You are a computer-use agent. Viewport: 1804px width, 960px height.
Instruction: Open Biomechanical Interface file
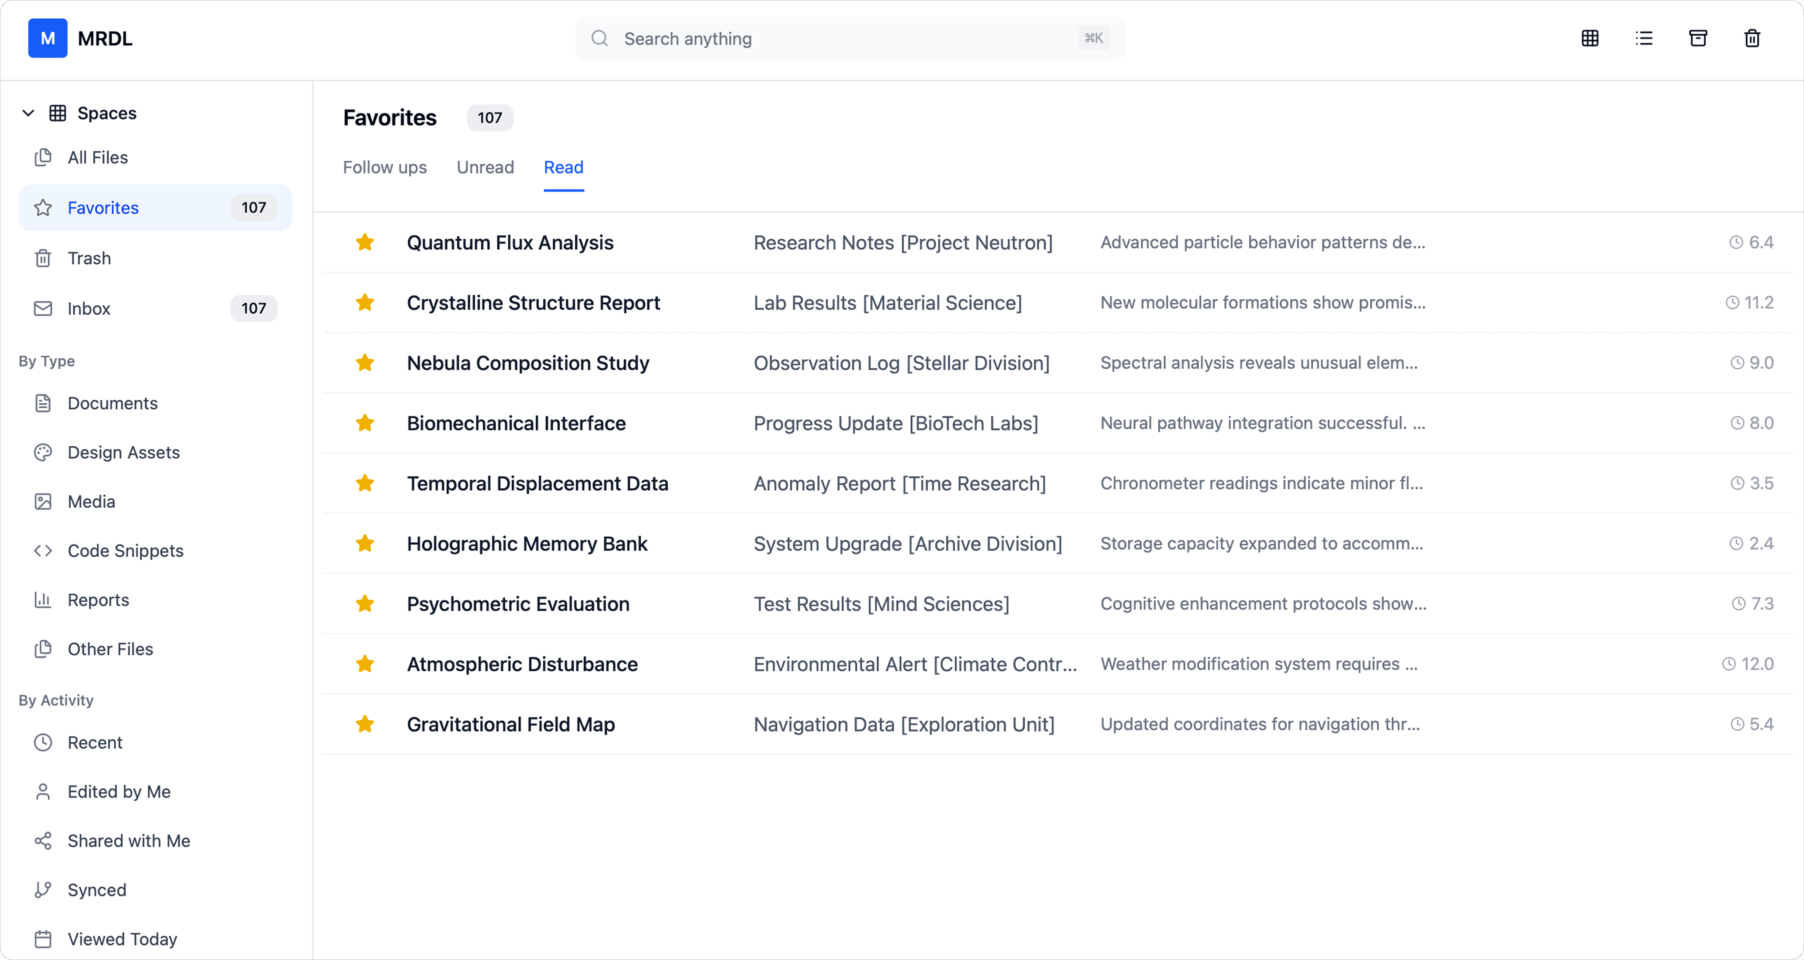point(1058,423)
